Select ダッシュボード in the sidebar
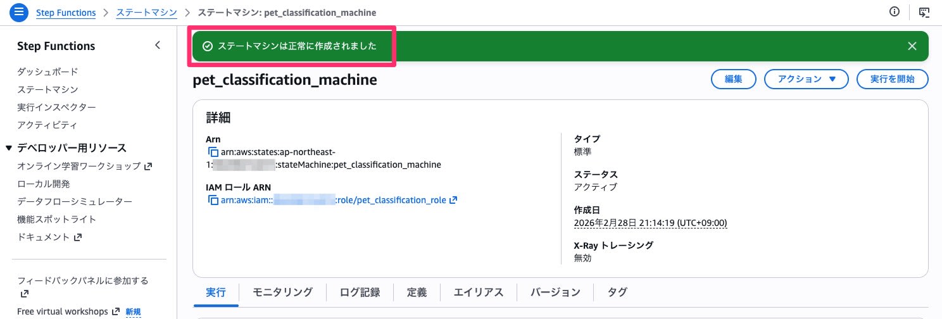 point(47,72)
